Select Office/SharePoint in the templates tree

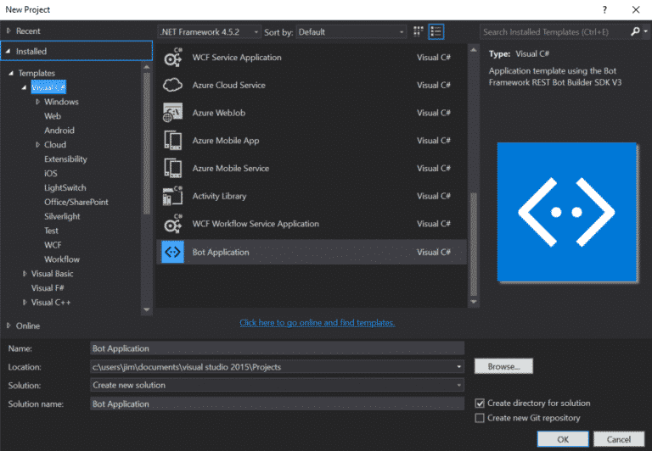pyautogui.click(x=76, y=202)
